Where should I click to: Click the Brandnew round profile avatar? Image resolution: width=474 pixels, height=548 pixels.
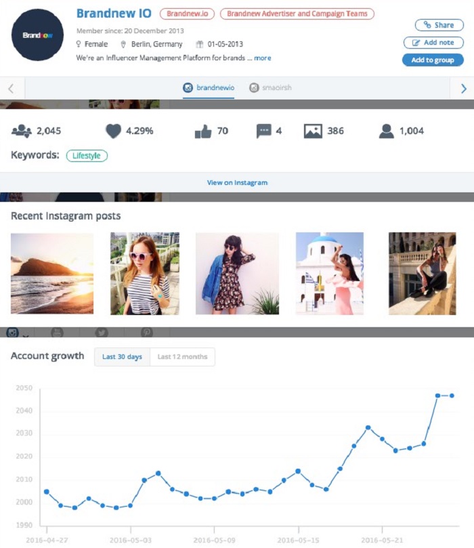[37, 35]
